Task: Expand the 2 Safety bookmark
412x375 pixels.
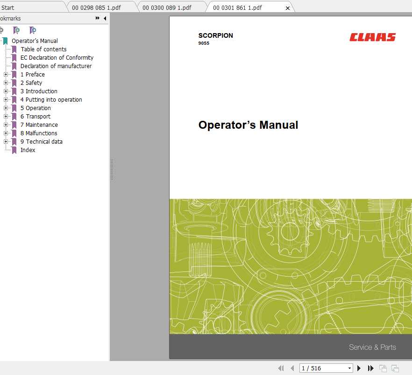Action: tap(5, 83)
